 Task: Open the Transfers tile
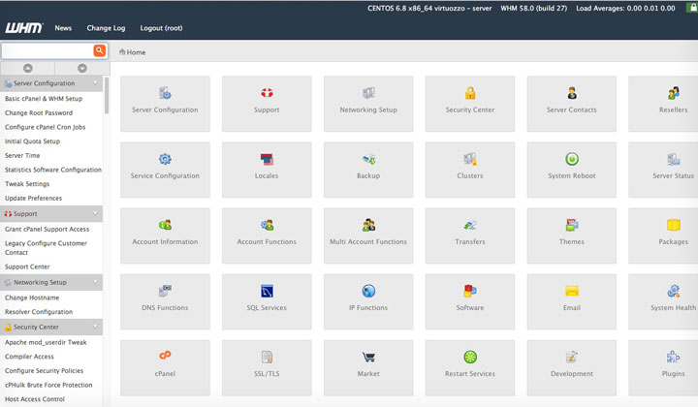pos(470,235)
